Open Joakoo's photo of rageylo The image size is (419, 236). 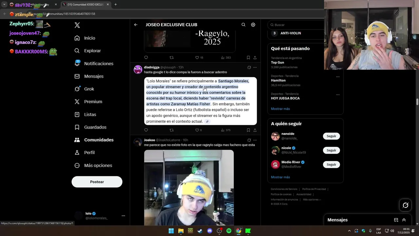point(189,188)
